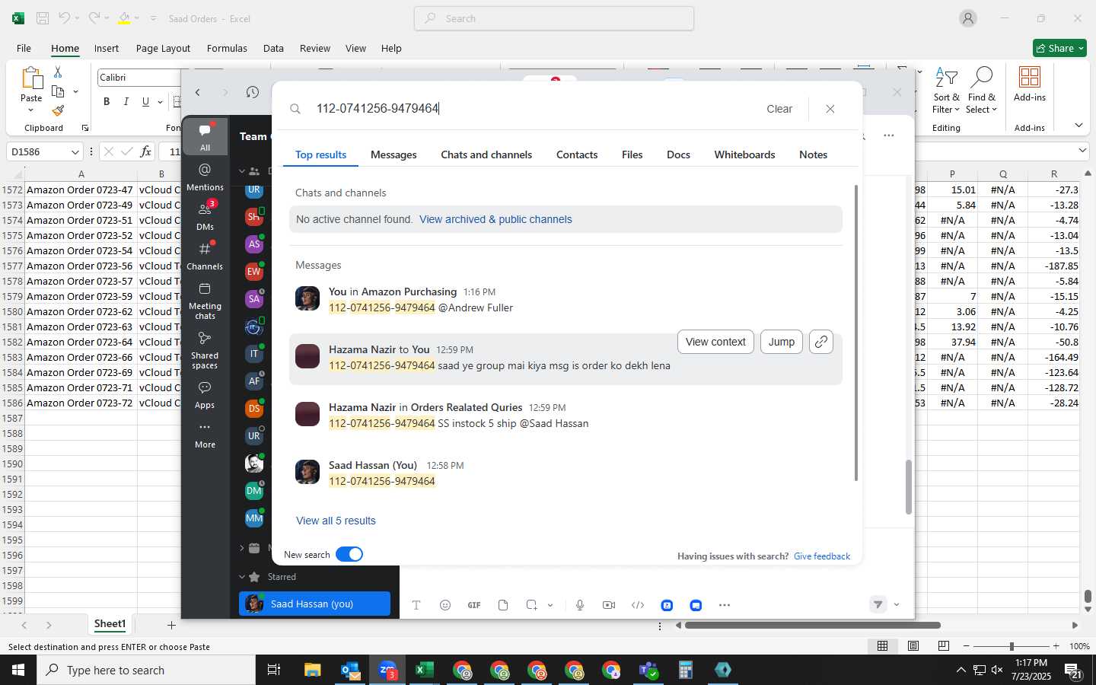The width and height of the screenshot is (1096, 685).
Task: Open Sort & Filter dropdown
Action: click(x=946, y=91)
